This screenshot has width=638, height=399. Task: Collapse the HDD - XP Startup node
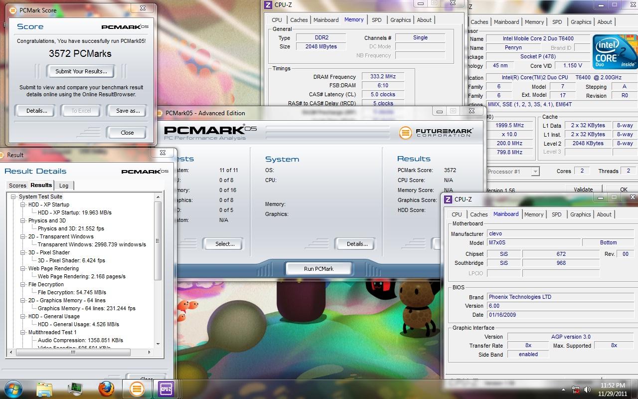23,204
